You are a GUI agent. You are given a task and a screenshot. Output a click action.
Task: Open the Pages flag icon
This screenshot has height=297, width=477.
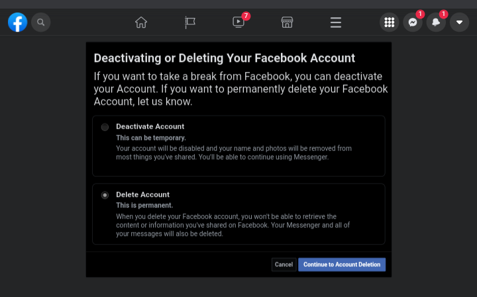(x=190, y=22)
